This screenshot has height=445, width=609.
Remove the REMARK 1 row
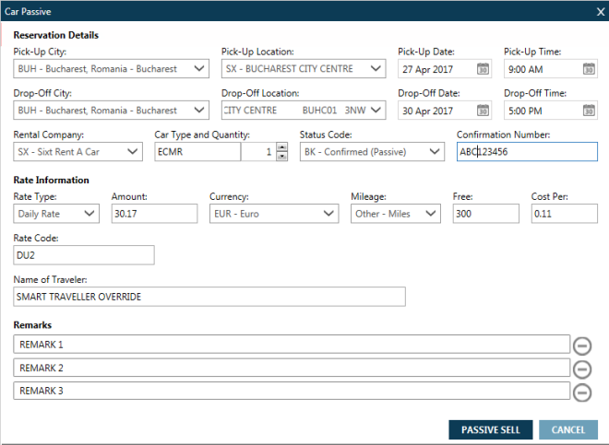[x=582, y=345]
